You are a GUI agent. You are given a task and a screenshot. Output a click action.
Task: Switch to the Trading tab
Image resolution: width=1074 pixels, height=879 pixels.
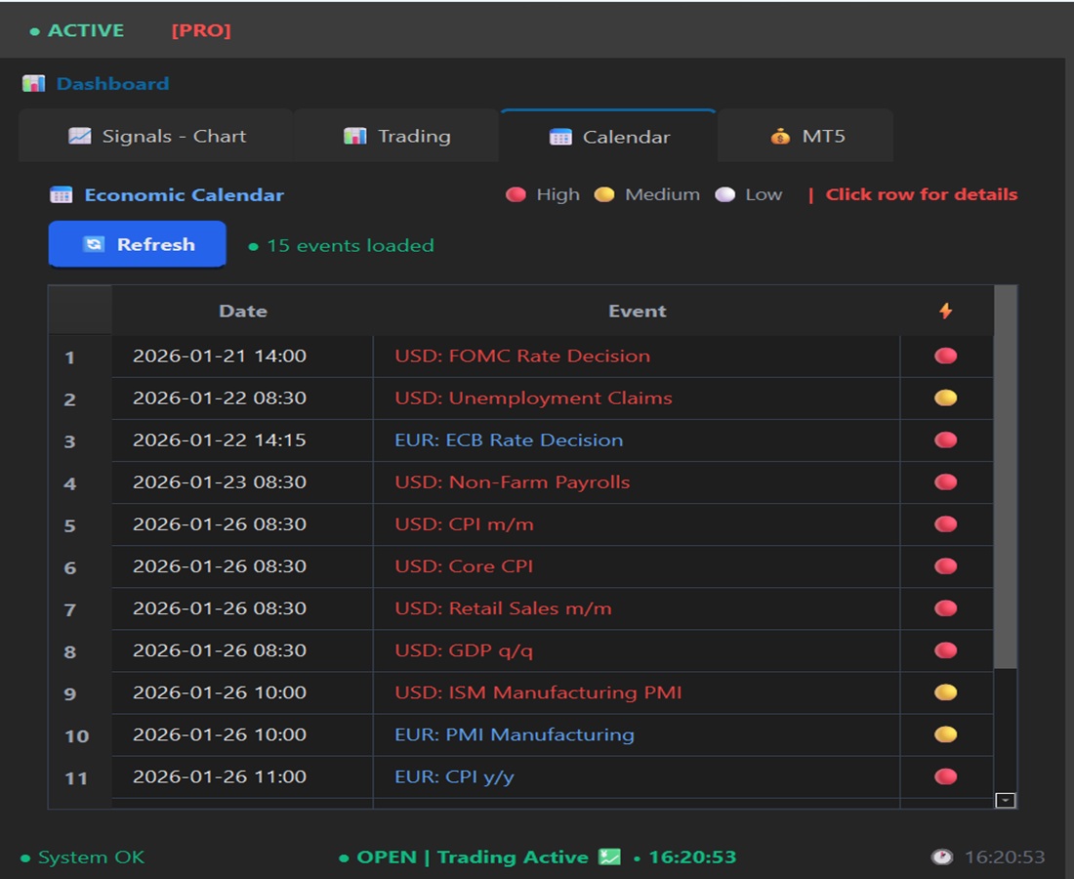click(x=396, y=137)
